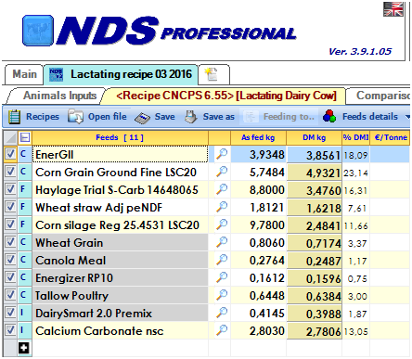Uncheck the Haylage Trial S-Carb checkbox
Viewport: 412px width, 359px height.
tap(10, 189)
